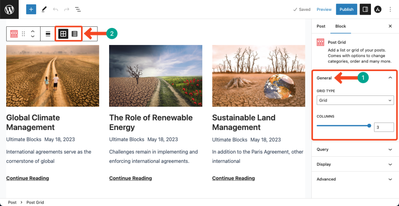Select the pencil Tools icon
Viewport: 399px width, 206px height.
[x=44, y=9]
